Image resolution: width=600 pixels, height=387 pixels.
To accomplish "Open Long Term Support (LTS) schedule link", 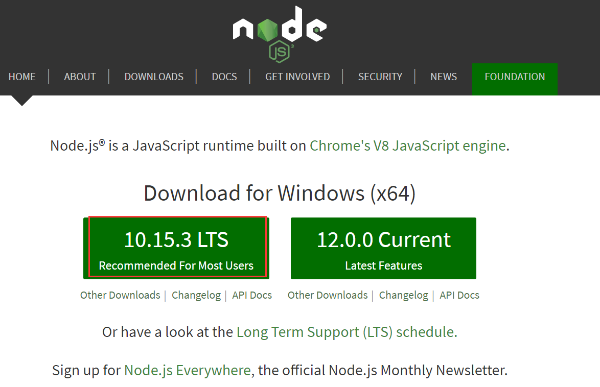I will (346, 332).
